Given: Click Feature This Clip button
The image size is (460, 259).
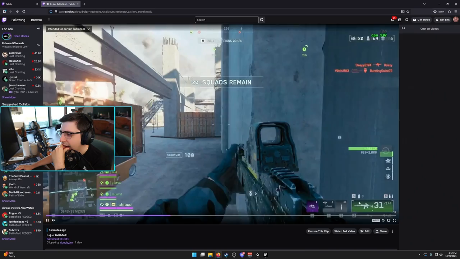Looking at the screenshot, I should click(318, 231).
